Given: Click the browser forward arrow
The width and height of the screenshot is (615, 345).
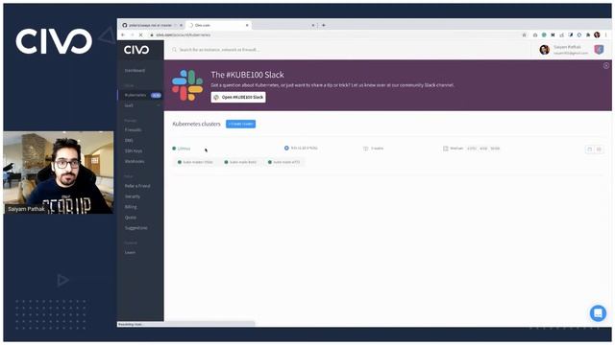Looking at the screenshot, I should (x=132, y=34).
